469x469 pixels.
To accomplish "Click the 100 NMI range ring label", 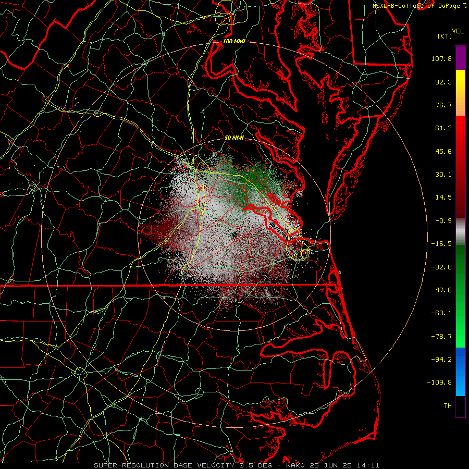I will [234, 41].
